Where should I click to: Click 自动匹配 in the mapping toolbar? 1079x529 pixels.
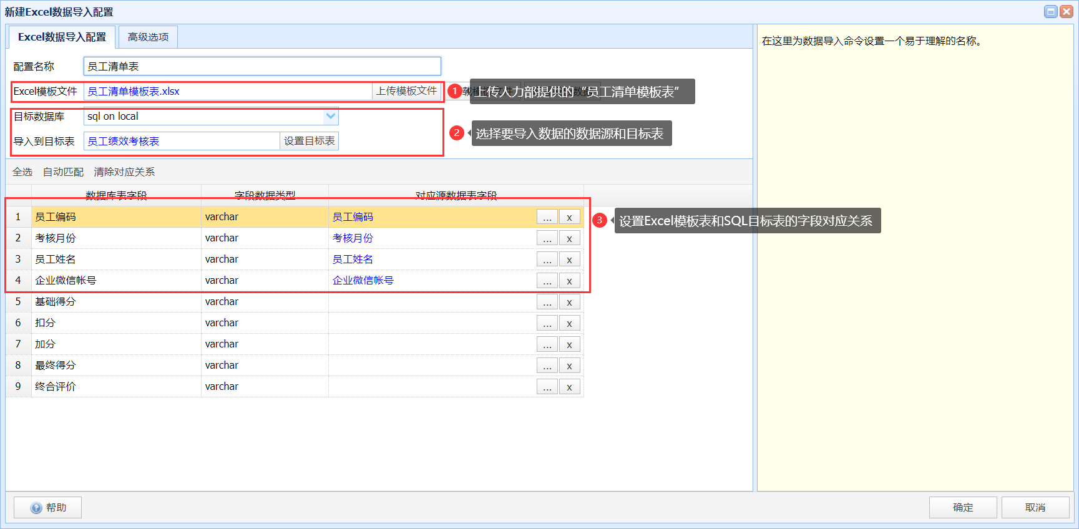tap(63, 172)
